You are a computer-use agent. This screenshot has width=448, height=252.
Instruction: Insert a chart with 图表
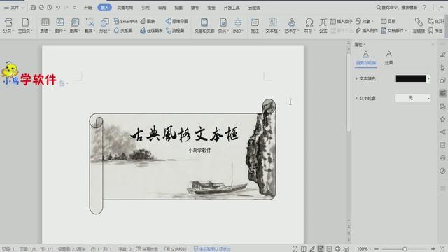pos(148,21)
